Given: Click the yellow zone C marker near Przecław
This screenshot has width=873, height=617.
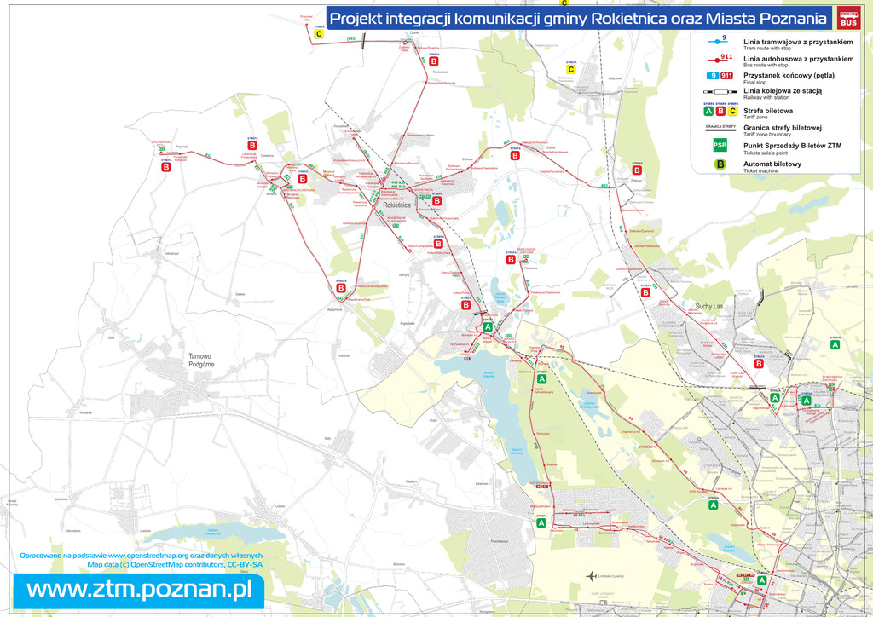Looking at the screenshot, I should coord(319,35).
